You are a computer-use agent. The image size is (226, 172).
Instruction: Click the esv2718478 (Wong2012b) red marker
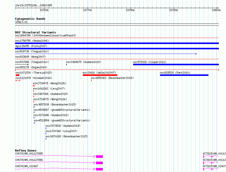34,86
